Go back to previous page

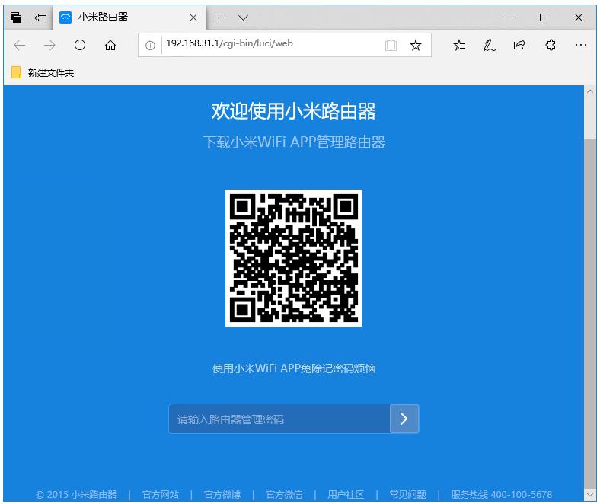point(20,46)
